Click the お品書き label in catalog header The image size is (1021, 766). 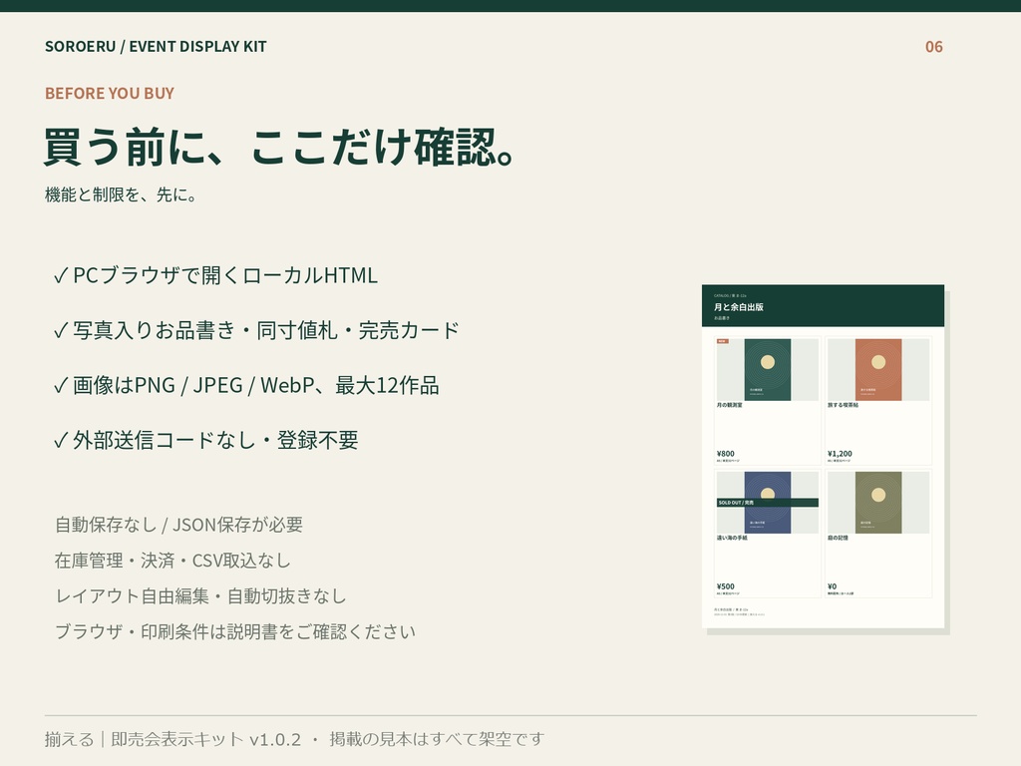(722, 318)
